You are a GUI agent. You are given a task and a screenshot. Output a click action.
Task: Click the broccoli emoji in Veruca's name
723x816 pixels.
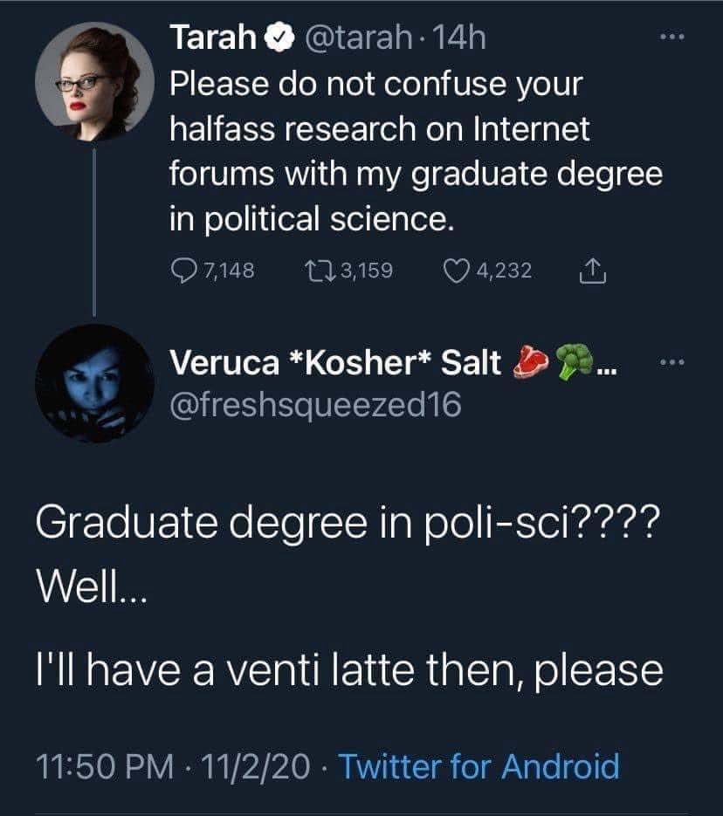(x=575, y=361)
